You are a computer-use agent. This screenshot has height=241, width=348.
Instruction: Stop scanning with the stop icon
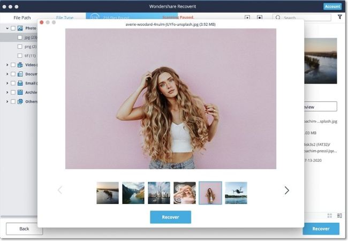coord(260,17)
